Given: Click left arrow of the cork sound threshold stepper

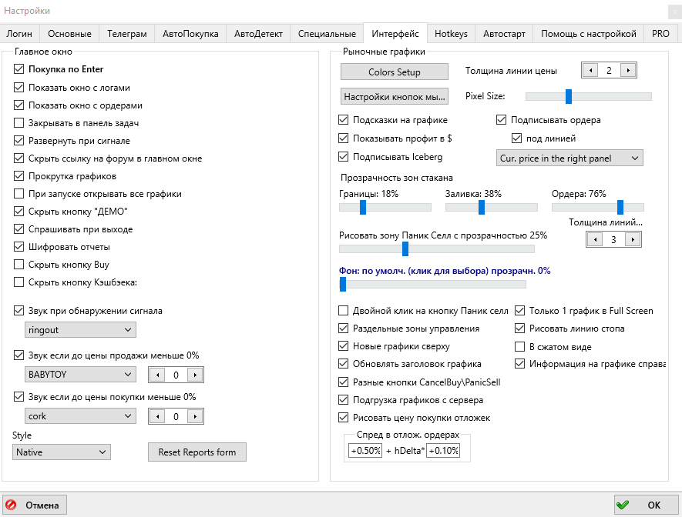Looking at the screenshot, I should tap(158, 416).
